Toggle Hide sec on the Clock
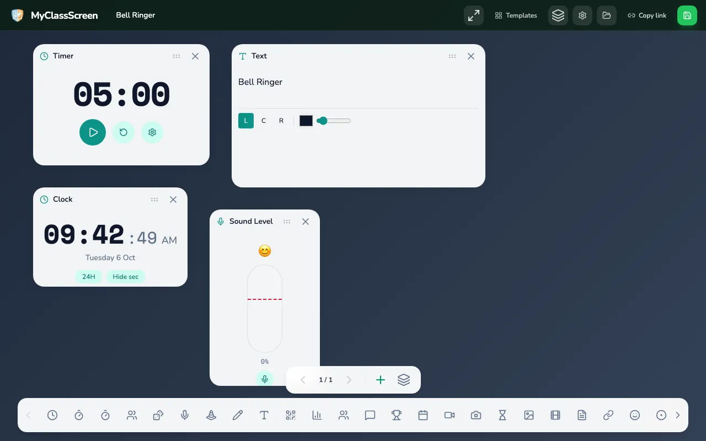The width and height of the screenshot is (706, 441). 126,277
